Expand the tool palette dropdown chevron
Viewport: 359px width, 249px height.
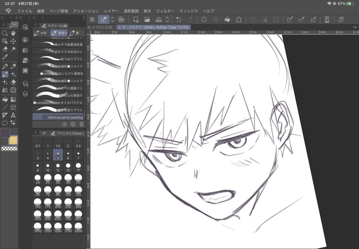pyautogui.click(x=14, y=24)
